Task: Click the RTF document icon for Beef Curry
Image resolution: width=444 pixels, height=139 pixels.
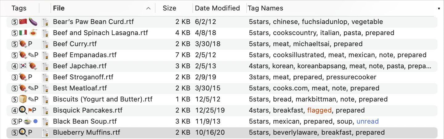Action: [46, 44]
